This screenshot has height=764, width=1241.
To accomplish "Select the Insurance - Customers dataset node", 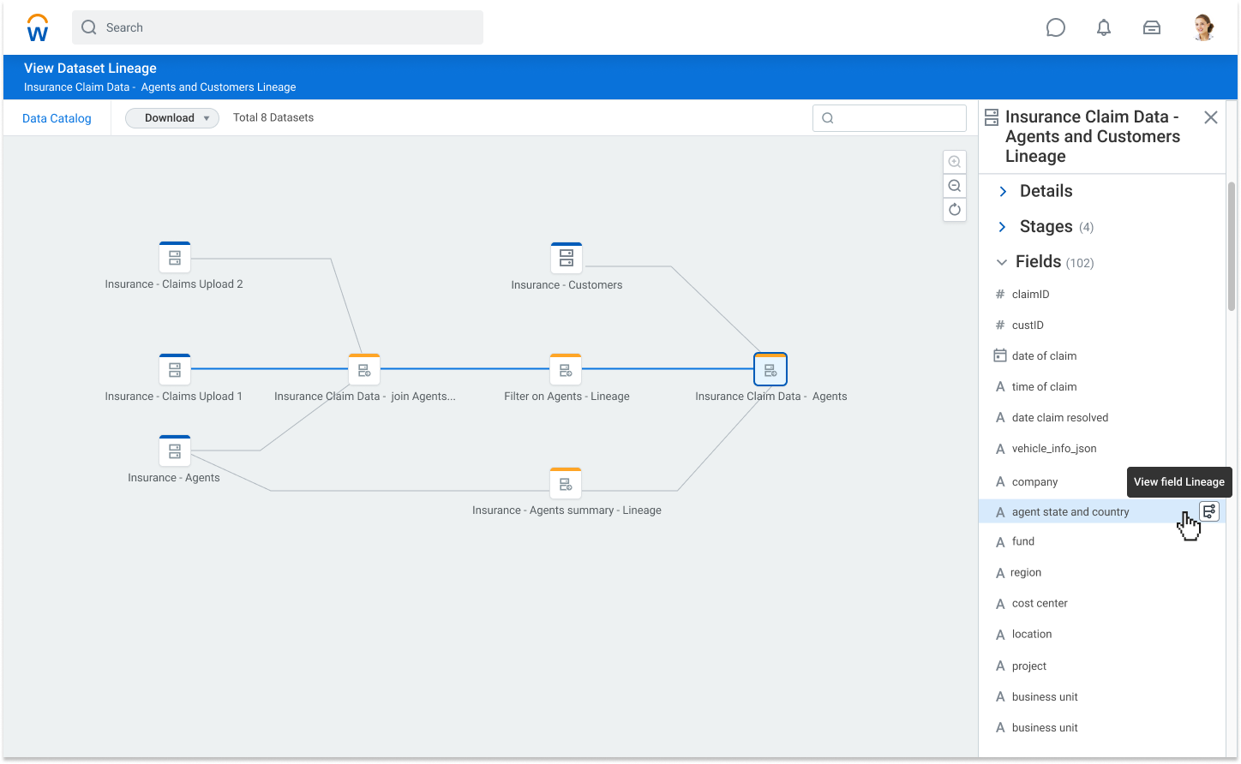I will pyautogui.click(x=566, y=258).
